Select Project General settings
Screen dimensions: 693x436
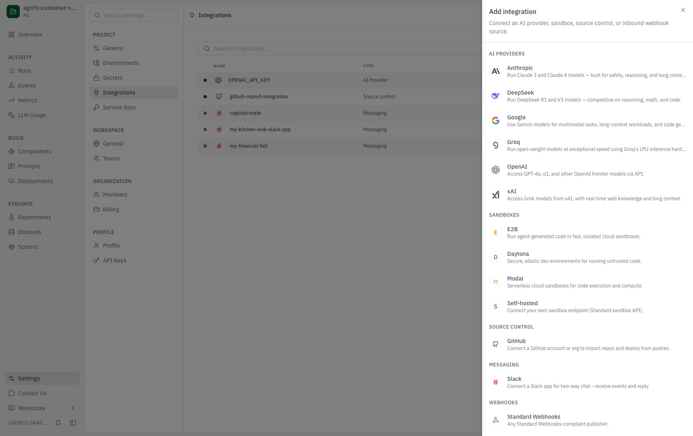pyautogui.click(x=134, y=48)
